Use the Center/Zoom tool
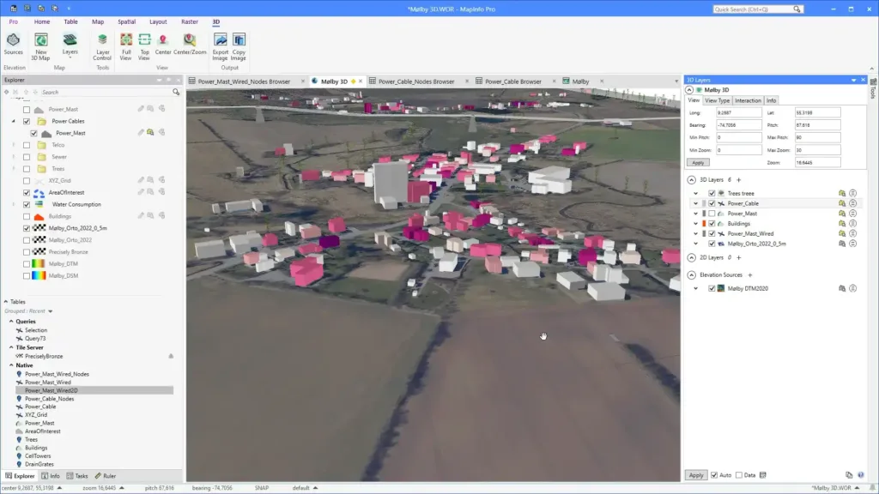The image size is (879, 494). click(x=188, y=41)
